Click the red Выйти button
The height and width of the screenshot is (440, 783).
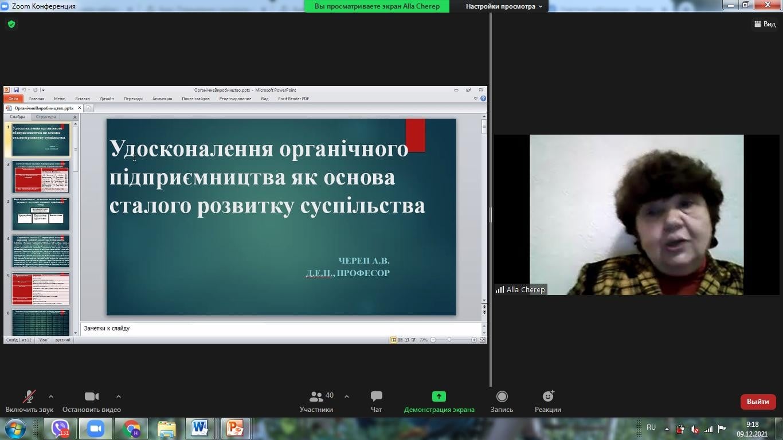pos(758,402)
